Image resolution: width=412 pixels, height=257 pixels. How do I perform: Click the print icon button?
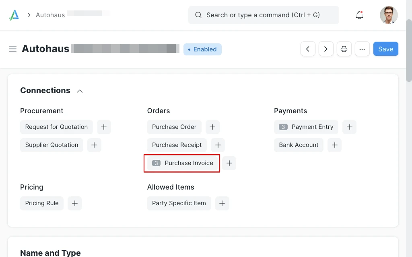(x=344, y=49)
